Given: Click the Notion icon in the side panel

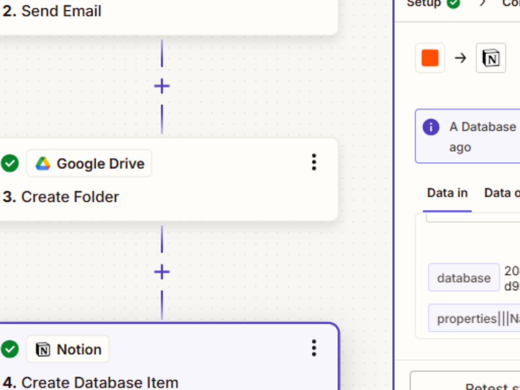Looking at the screenshot, I should click(491, 58).
